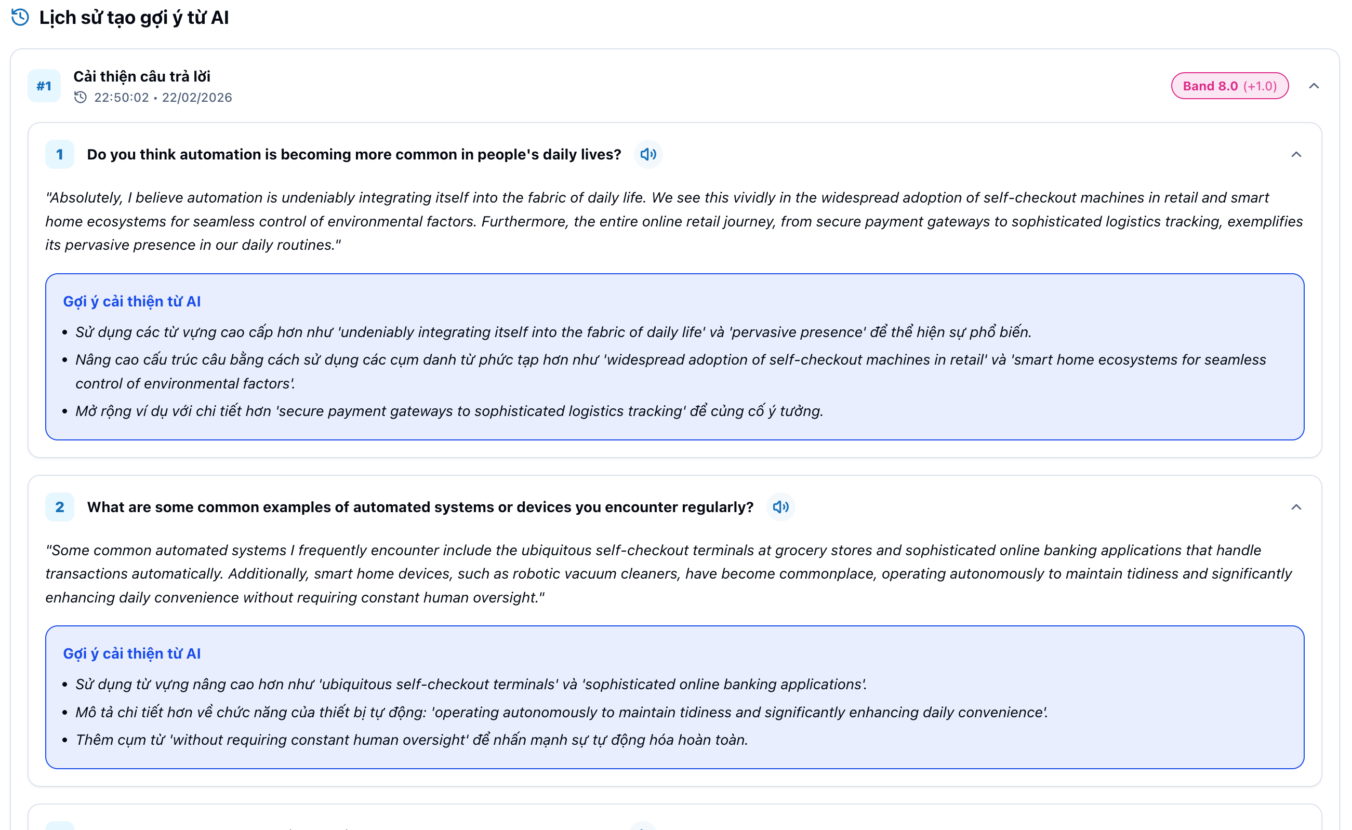The height and width of the screenshot is (830, 1352).
Task: Click the Band 8.0 score badge
Action: [1229, 86]
